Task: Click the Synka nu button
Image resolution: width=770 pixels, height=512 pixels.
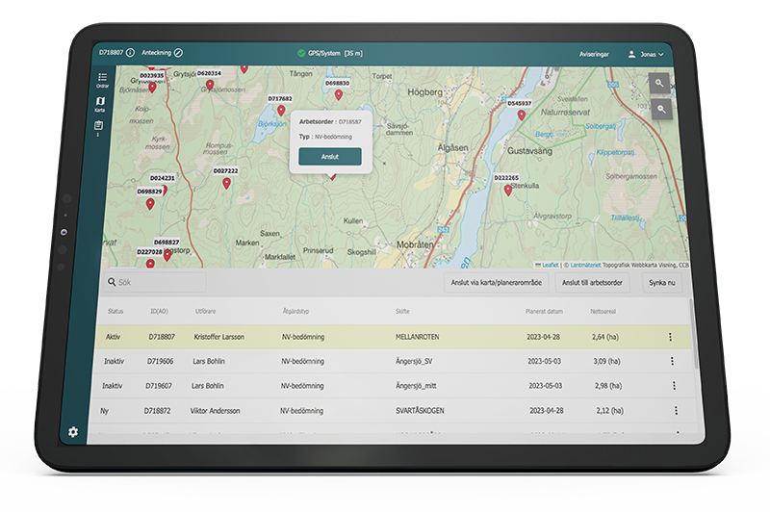Action: [662, 283]
